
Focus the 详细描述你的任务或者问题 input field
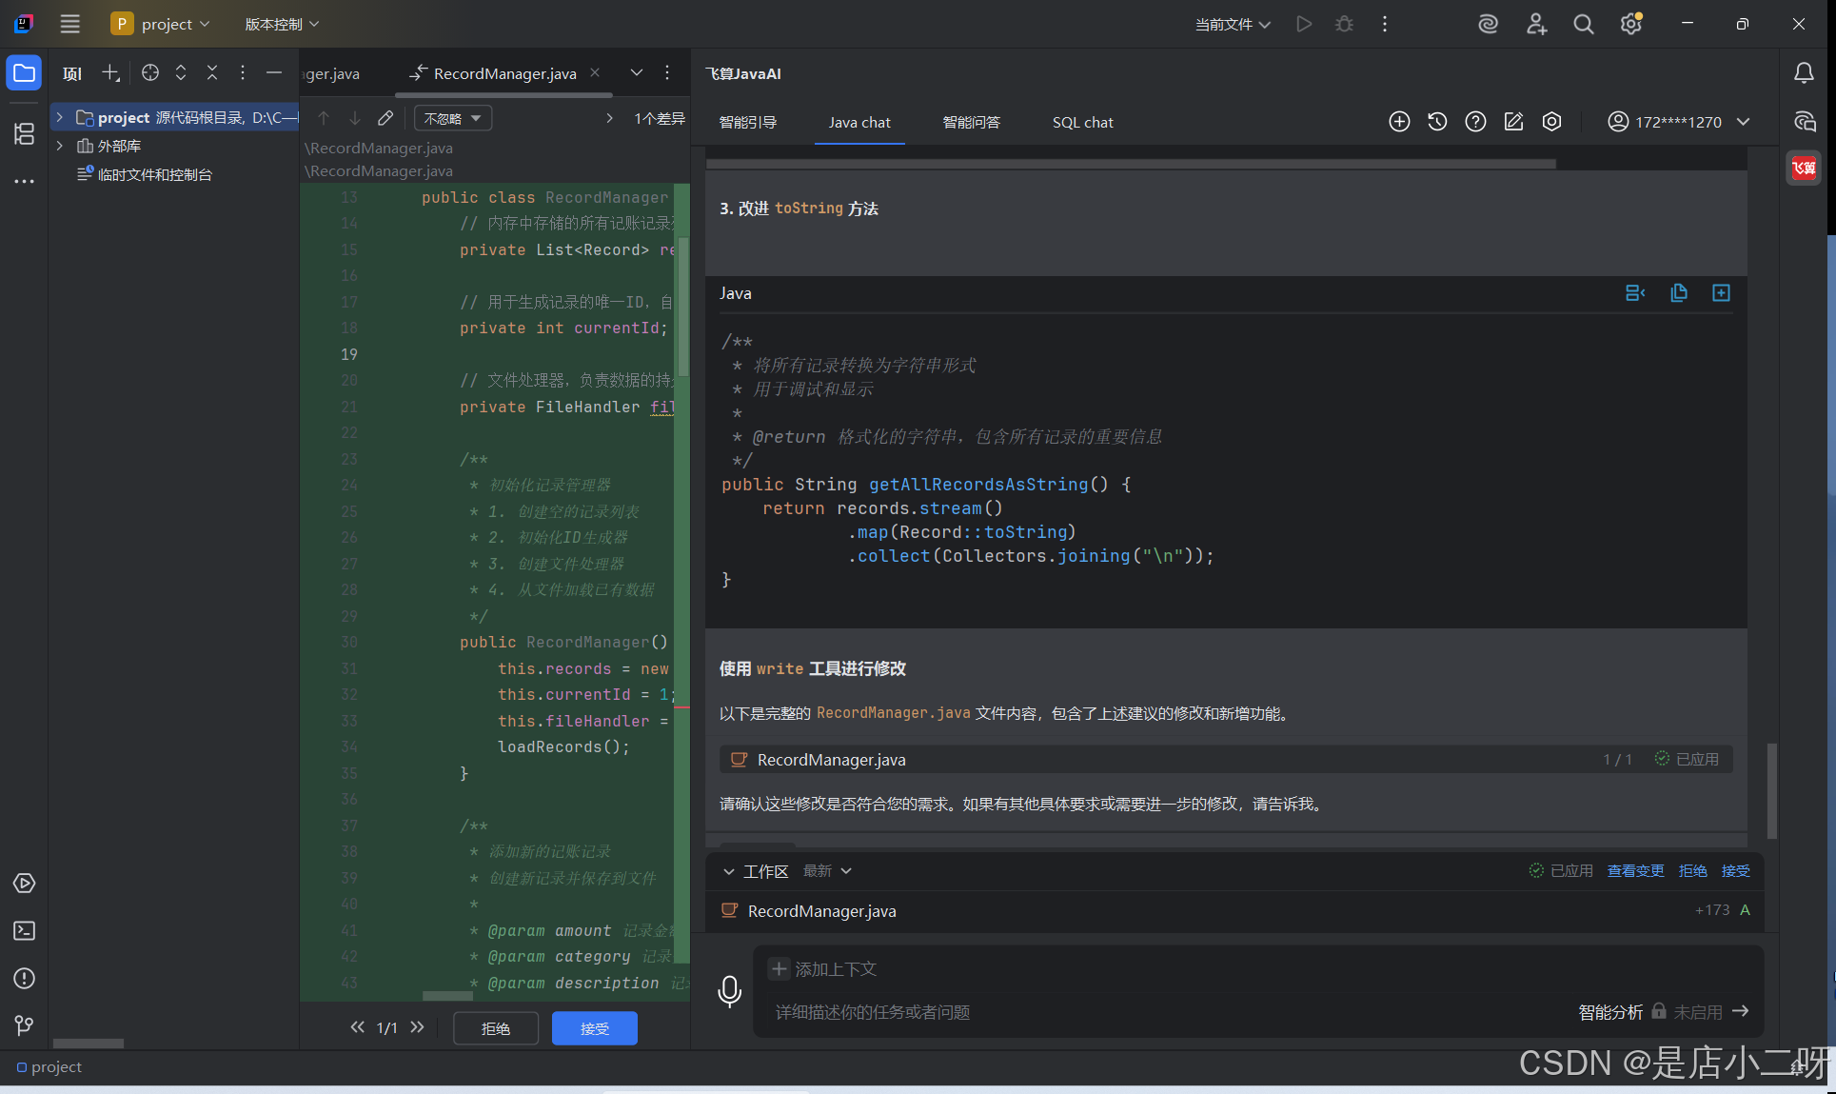pos(1166,1012)
